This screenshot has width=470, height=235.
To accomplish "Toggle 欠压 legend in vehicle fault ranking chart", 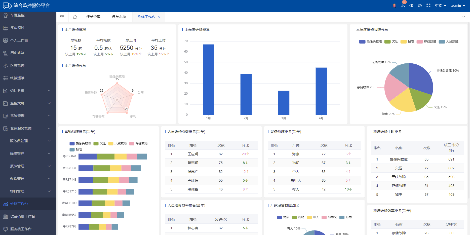I will [100, 143].
